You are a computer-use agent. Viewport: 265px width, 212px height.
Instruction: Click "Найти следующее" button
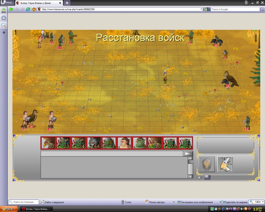pos(52,202)
